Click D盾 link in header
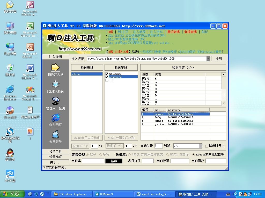The image size is (265, 198). point(111,32)
